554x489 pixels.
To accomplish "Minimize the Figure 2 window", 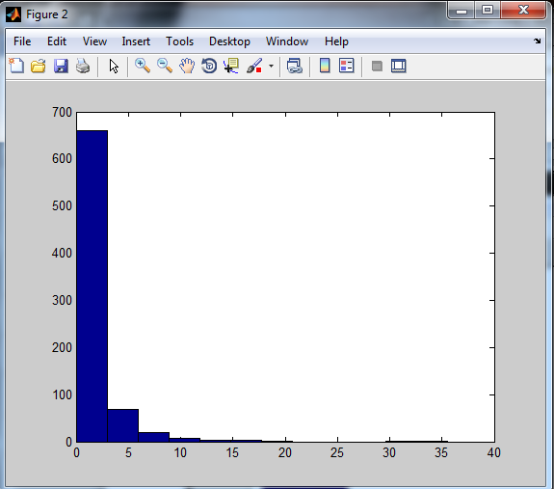I will click(x=462, y=11).
